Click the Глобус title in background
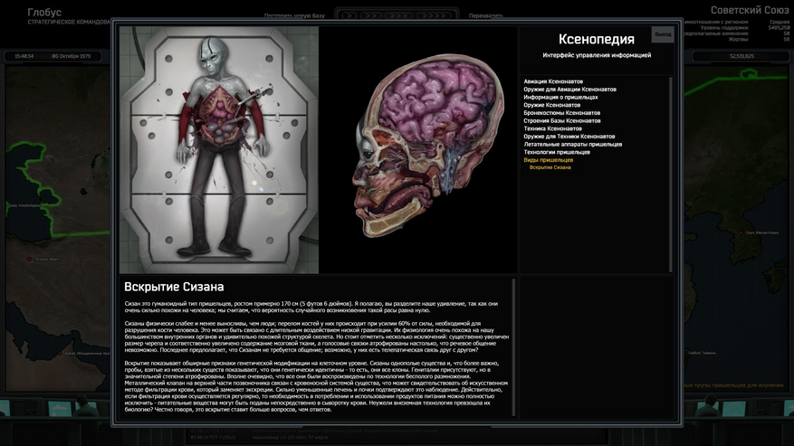 pyautogui.click(x=44, y=12)
